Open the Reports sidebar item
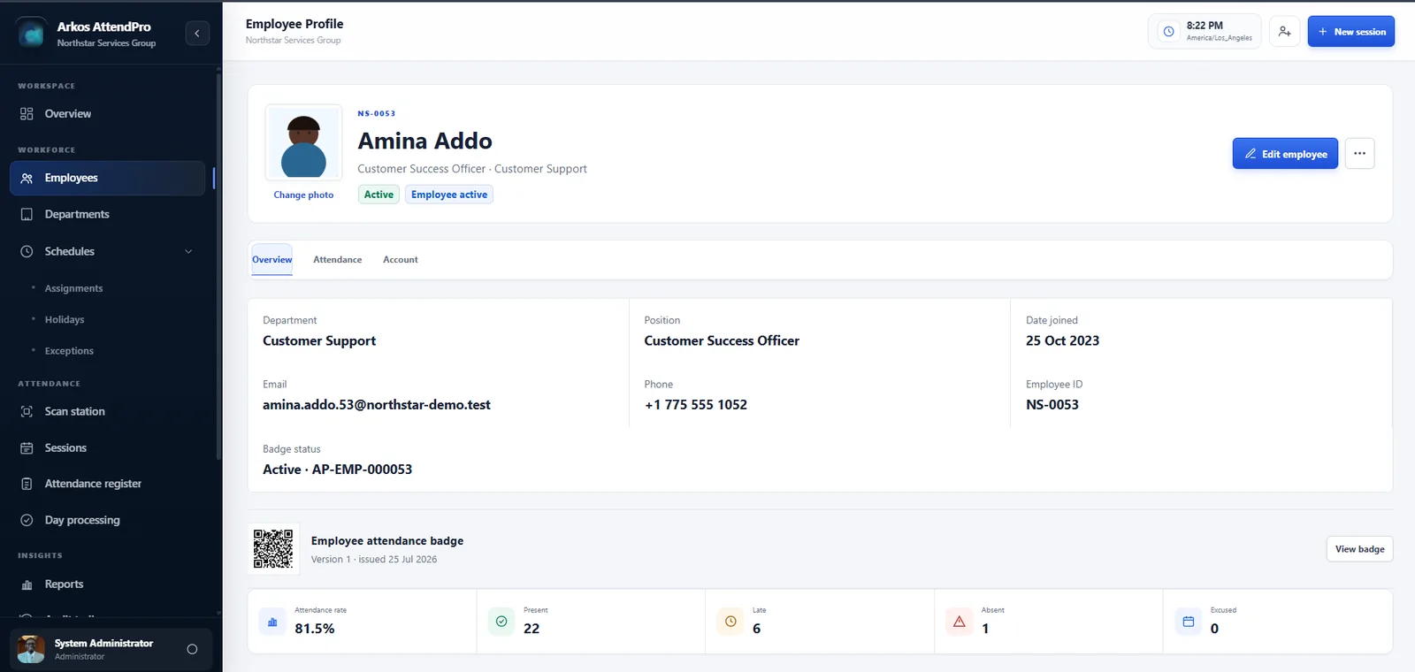The width and height of the screenshot is (1415, 672). [108, 584]
